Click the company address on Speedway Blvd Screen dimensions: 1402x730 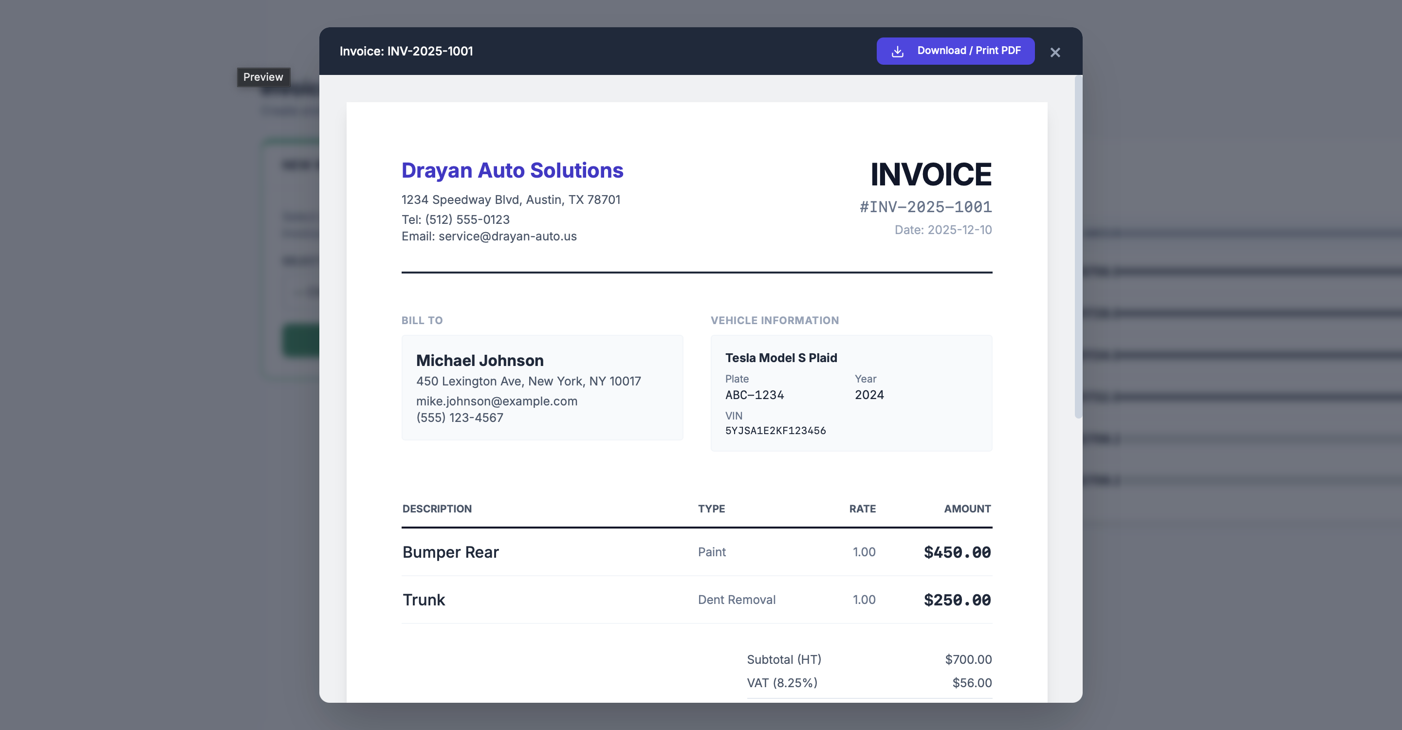click(x=511, y=200)
